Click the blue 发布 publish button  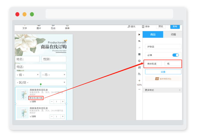pos(175,27)
